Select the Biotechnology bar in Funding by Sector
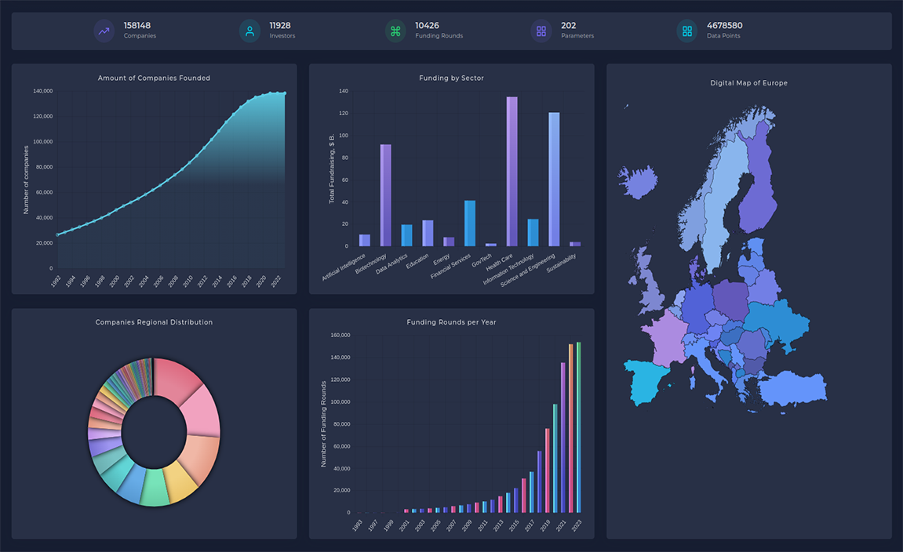 [385, 196]
